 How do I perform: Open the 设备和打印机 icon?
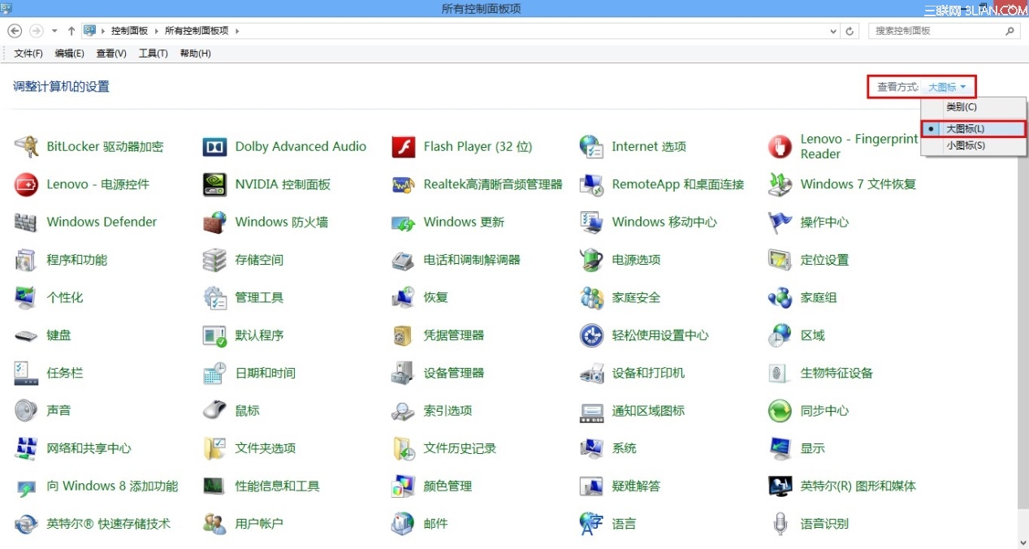(x=591, y=373)
